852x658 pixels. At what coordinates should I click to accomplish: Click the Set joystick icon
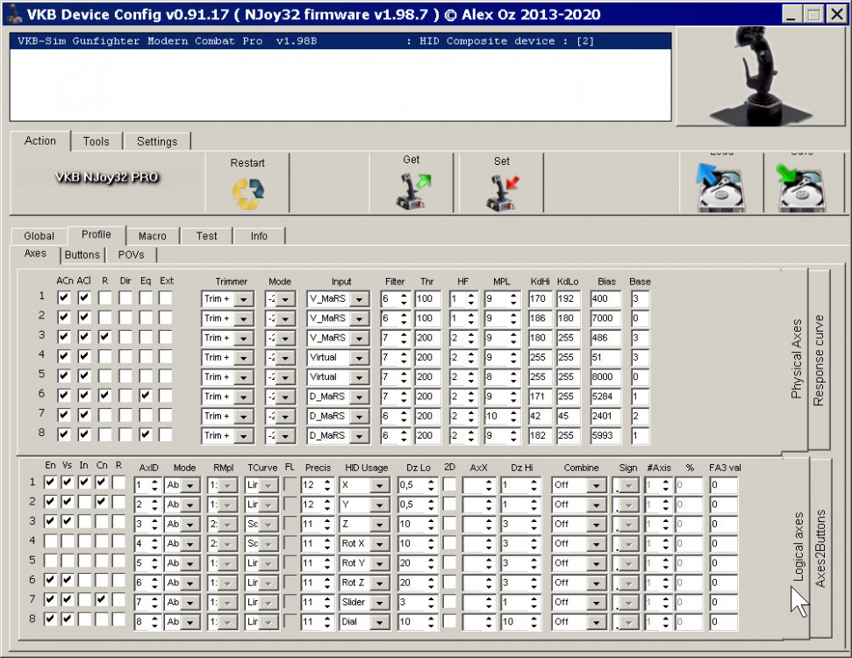click(502, 192)
